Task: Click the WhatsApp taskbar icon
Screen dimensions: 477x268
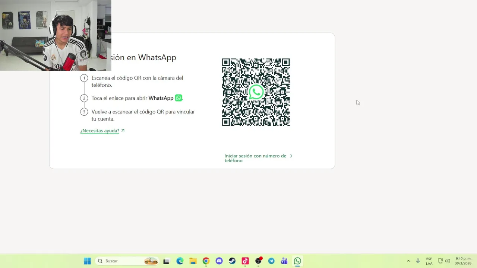Action: click(x=297, y=261)
